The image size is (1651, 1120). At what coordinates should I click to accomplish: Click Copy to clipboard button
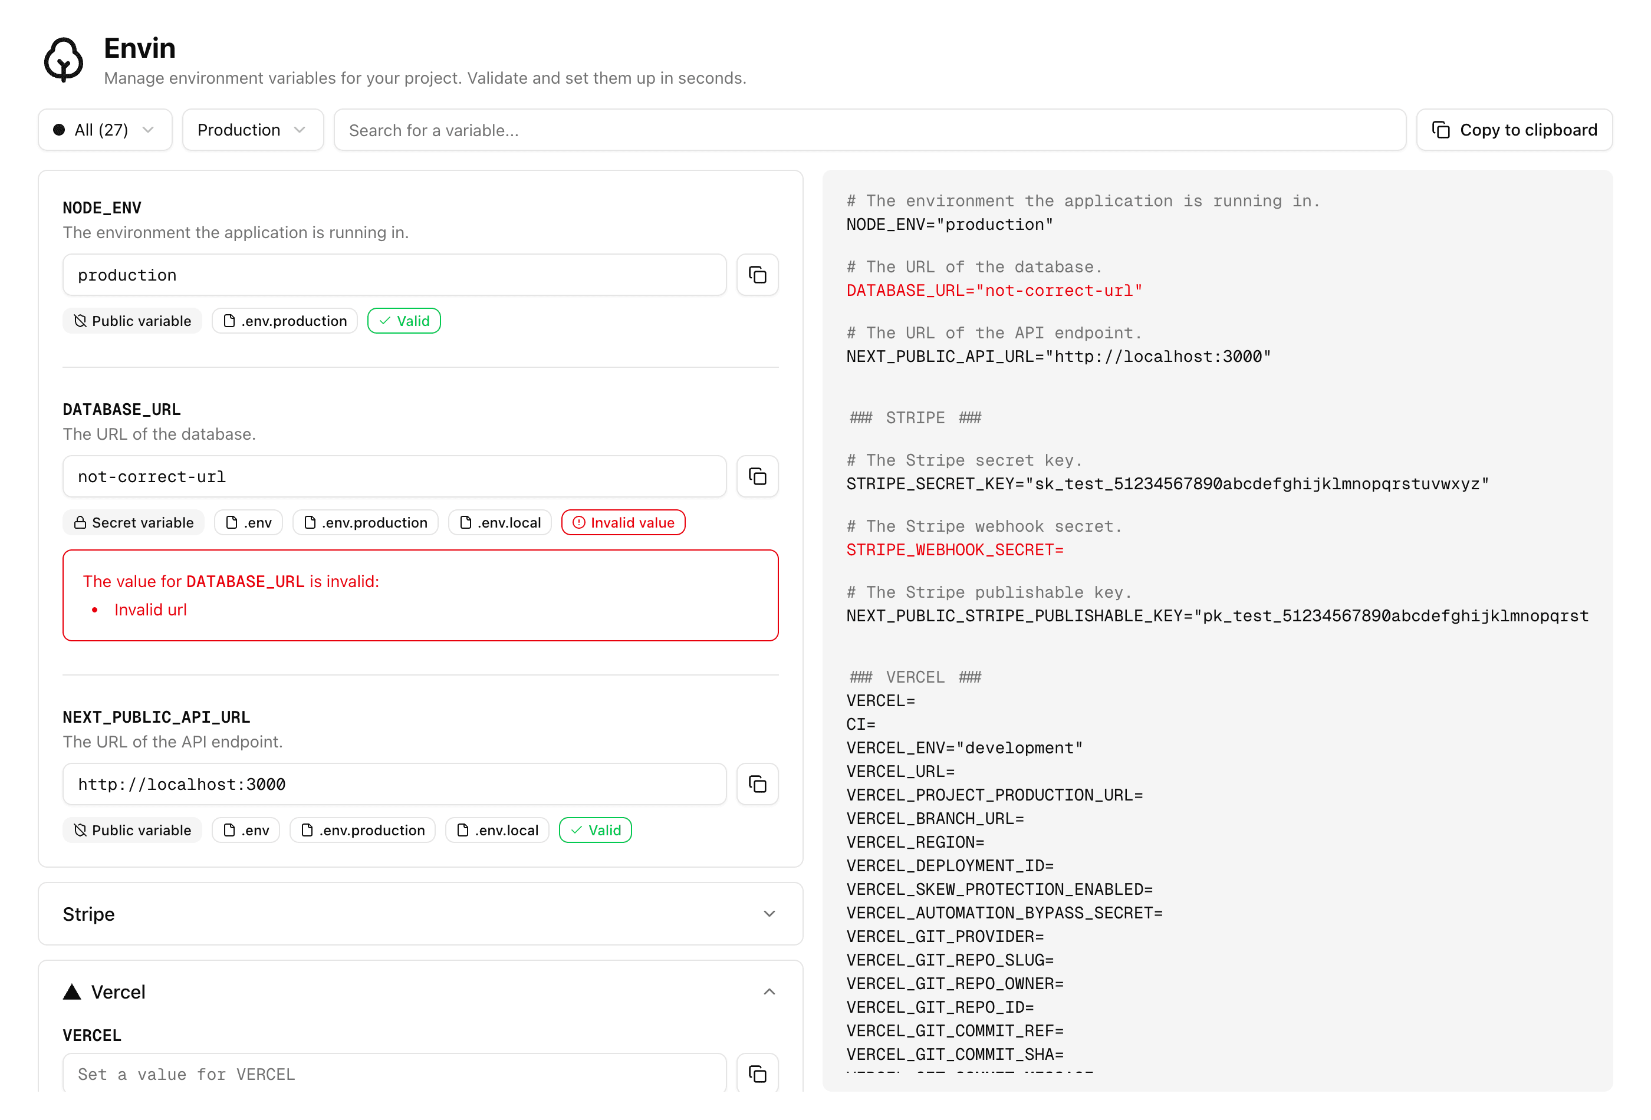[1514, 130]
